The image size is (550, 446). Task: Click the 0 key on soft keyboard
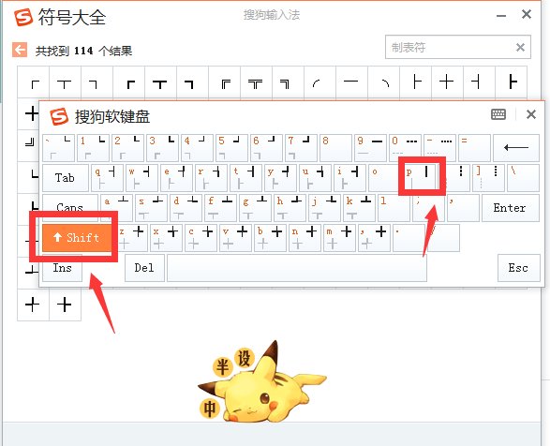(x=406, y=147)
